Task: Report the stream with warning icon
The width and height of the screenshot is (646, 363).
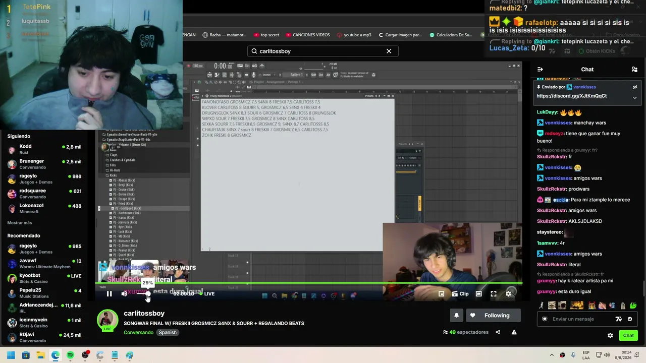Action: [514, 332]
